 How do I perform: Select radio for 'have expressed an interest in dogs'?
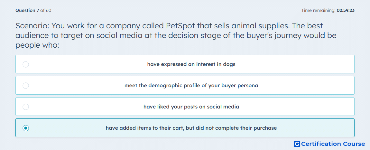click(x=26, y=64)
